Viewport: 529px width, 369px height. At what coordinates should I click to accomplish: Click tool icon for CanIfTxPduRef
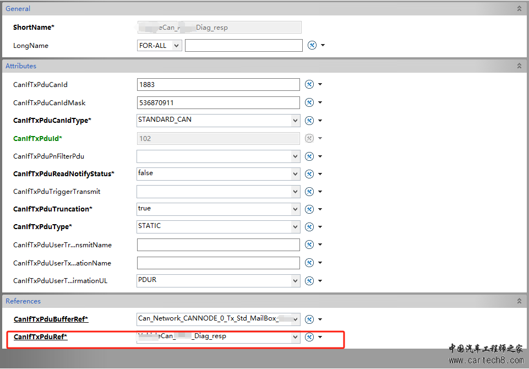pos(309,337)
